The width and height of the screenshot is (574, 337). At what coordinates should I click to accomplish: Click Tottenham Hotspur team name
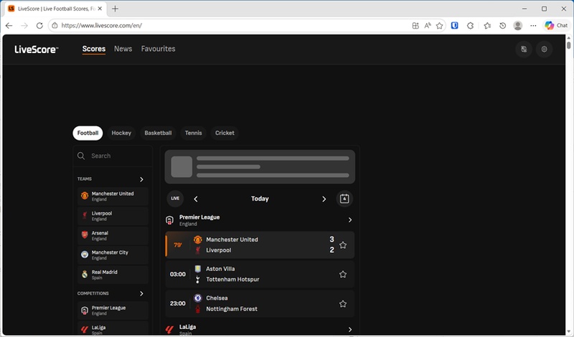click(x=232, y=279)
